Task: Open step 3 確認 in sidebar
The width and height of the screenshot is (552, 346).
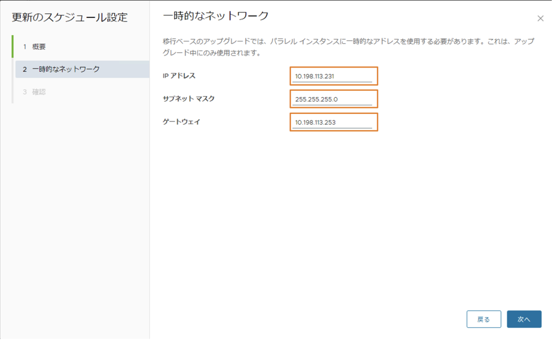Action: click(x=39, y=92)
